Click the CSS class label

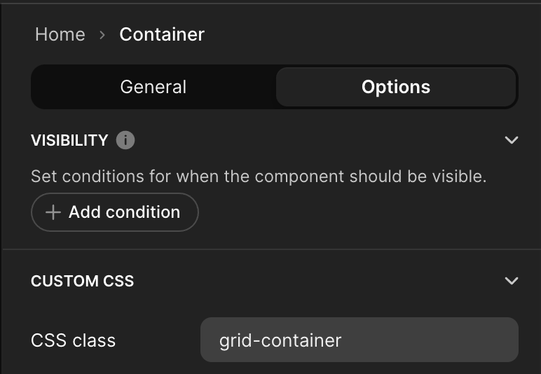[x=74, y=340]
